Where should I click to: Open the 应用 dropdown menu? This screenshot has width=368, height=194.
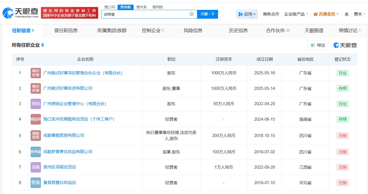pos(247,14)
